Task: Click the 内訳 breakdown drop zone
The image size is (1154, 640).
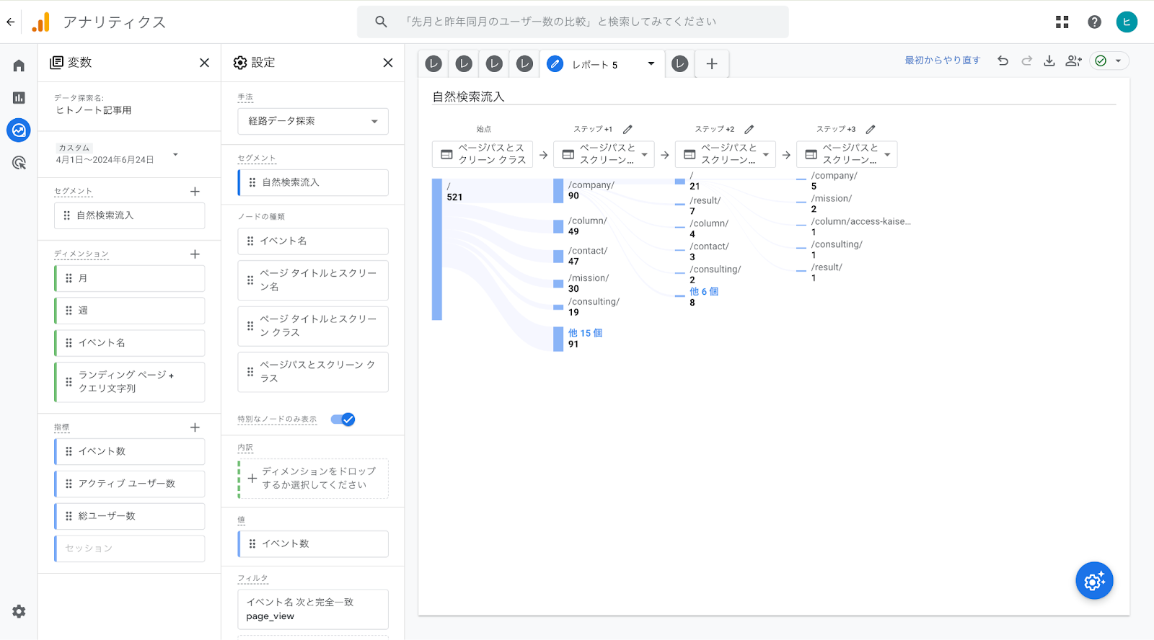Action: coord(313,479)
